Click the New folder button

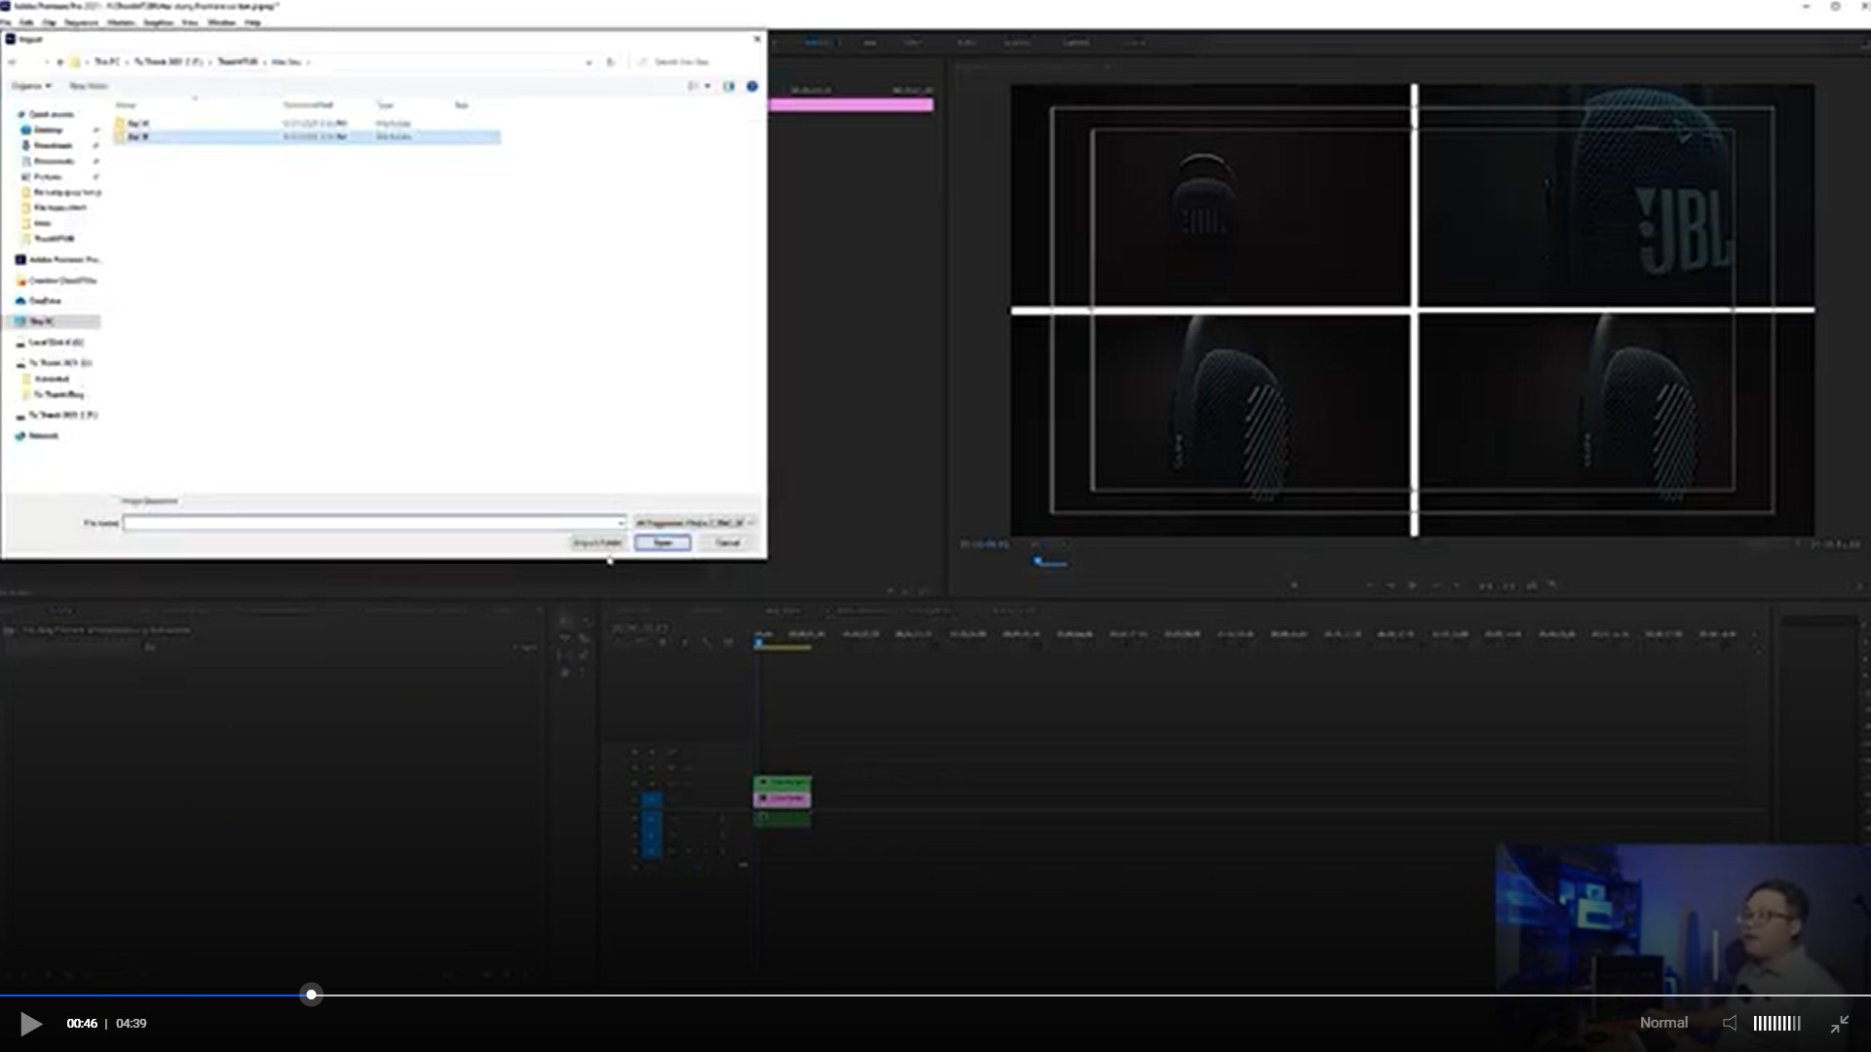click(89, 86)
